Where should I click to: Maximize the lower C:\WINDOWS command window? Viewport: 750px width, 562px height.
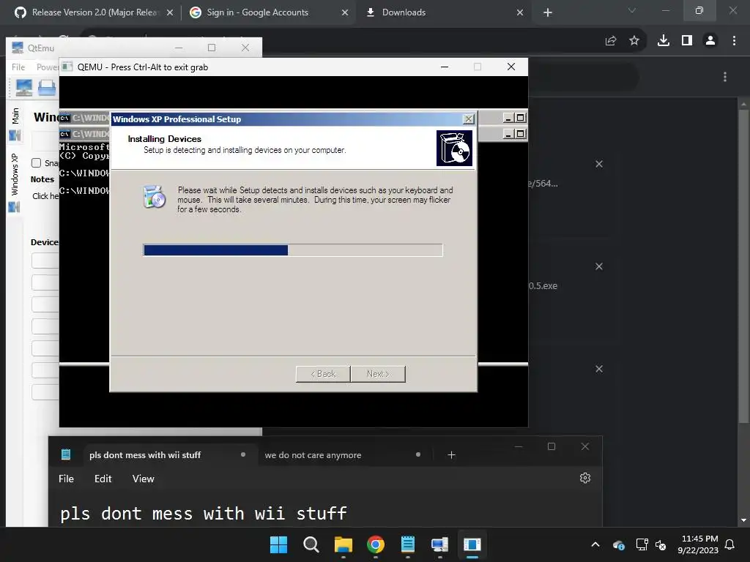521,134
